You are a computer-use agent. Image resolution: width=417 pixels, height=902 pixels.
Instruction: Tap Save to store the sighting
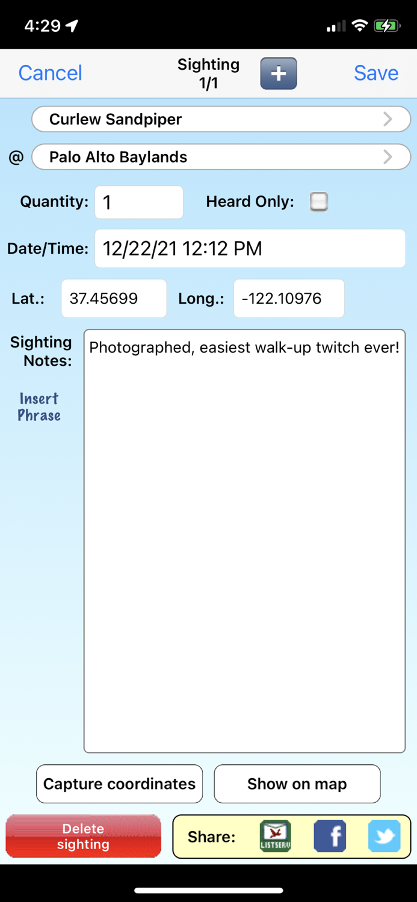375,73
